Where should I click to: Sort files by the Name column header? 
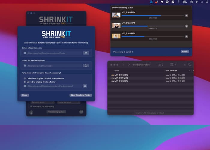coord(117,70)
